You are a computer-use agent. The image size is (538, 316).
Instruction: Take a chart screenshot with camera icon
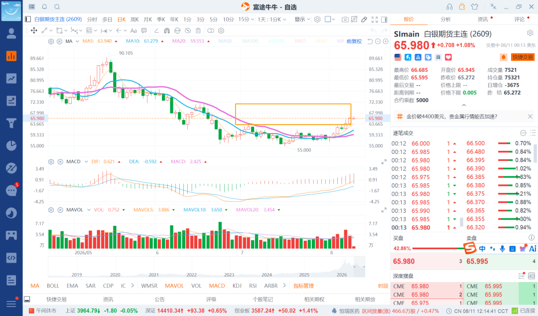[x=345, y=19]
